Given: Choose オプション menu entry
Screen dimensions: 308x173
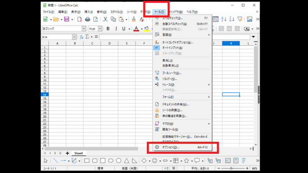Looking at the screenshot, I should 182,147.
